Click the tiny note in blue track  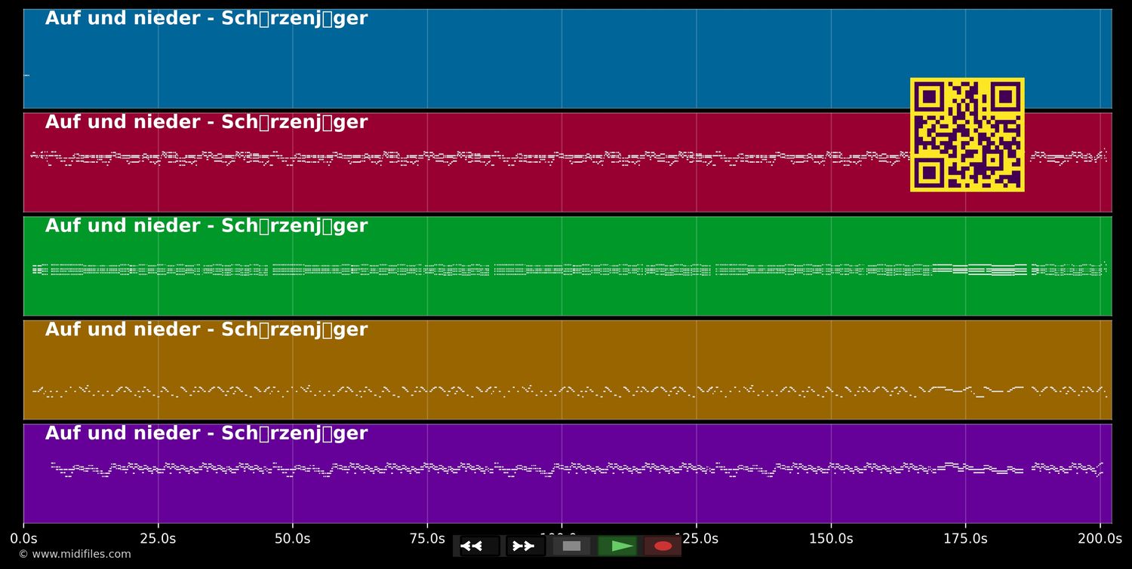point(26,75)
